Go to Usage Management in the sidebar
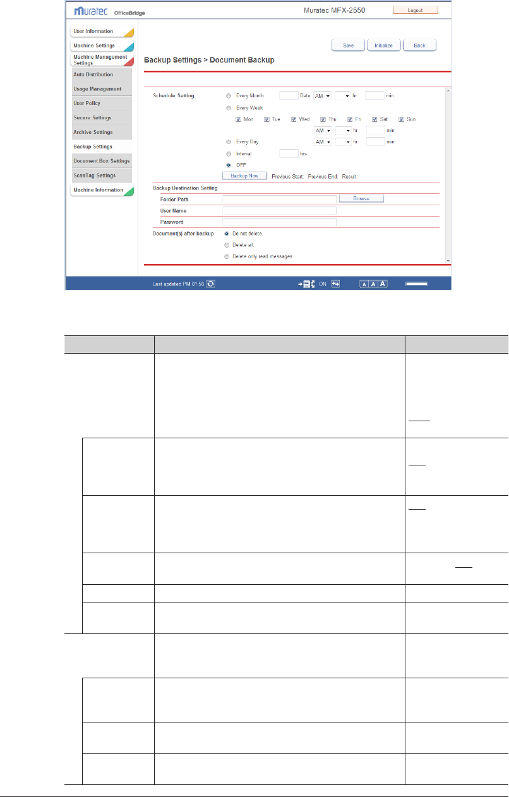The width and height of the screenshot is (509, 797). [101, 89]
